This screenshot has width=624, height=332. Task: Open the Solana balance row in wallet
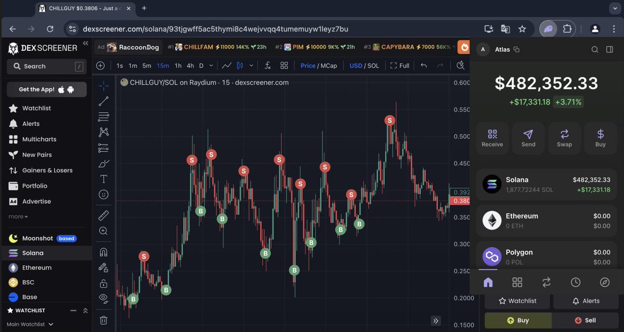[547, 184]
